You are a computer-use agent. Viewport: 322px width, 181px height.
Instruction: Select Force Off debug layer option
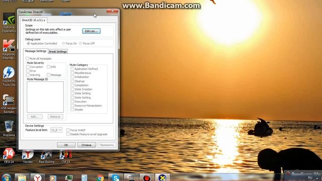[87, 44]
